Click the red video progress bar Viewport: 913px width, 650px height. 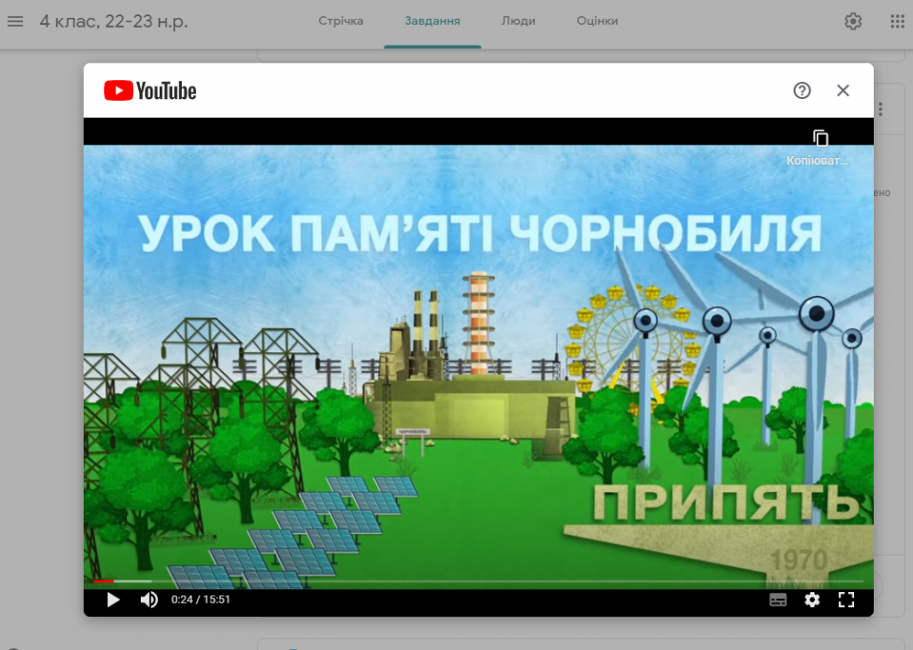point(103,581)
